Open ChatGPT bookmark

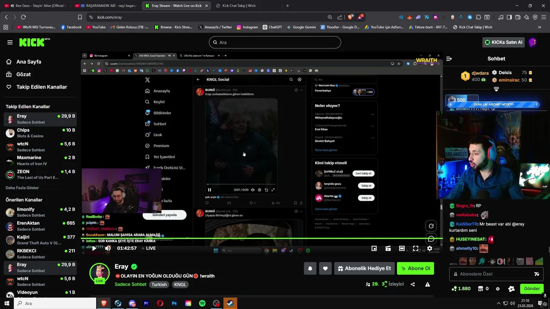coord(272,27)
